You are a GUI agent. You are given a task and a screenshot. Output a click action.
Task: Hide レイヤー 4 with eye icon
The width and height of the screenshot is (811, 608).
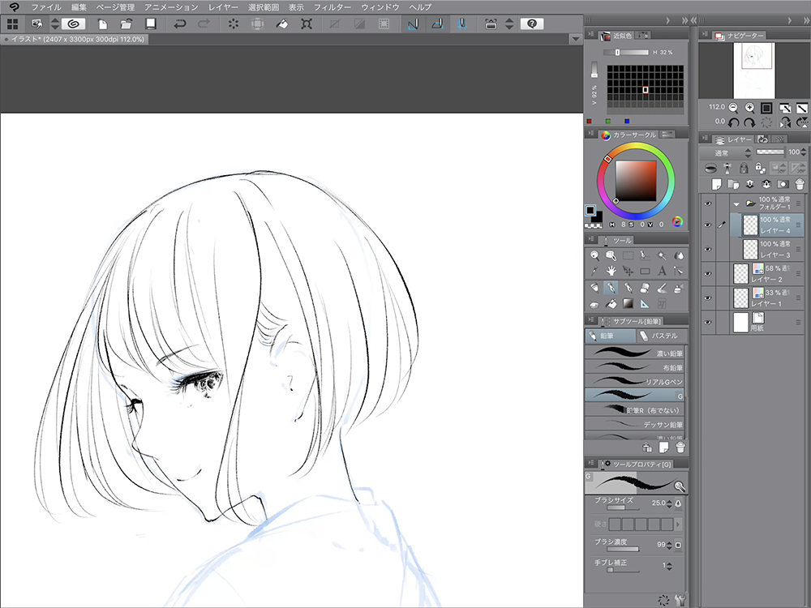coord(707,225)
